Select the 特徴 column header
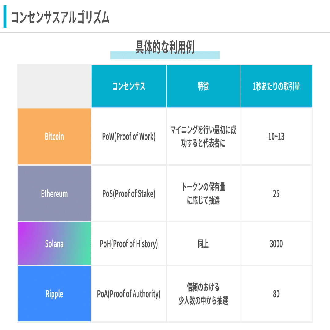Image resolution: width=330 pixels, height=330 pixels. point(203,86)
